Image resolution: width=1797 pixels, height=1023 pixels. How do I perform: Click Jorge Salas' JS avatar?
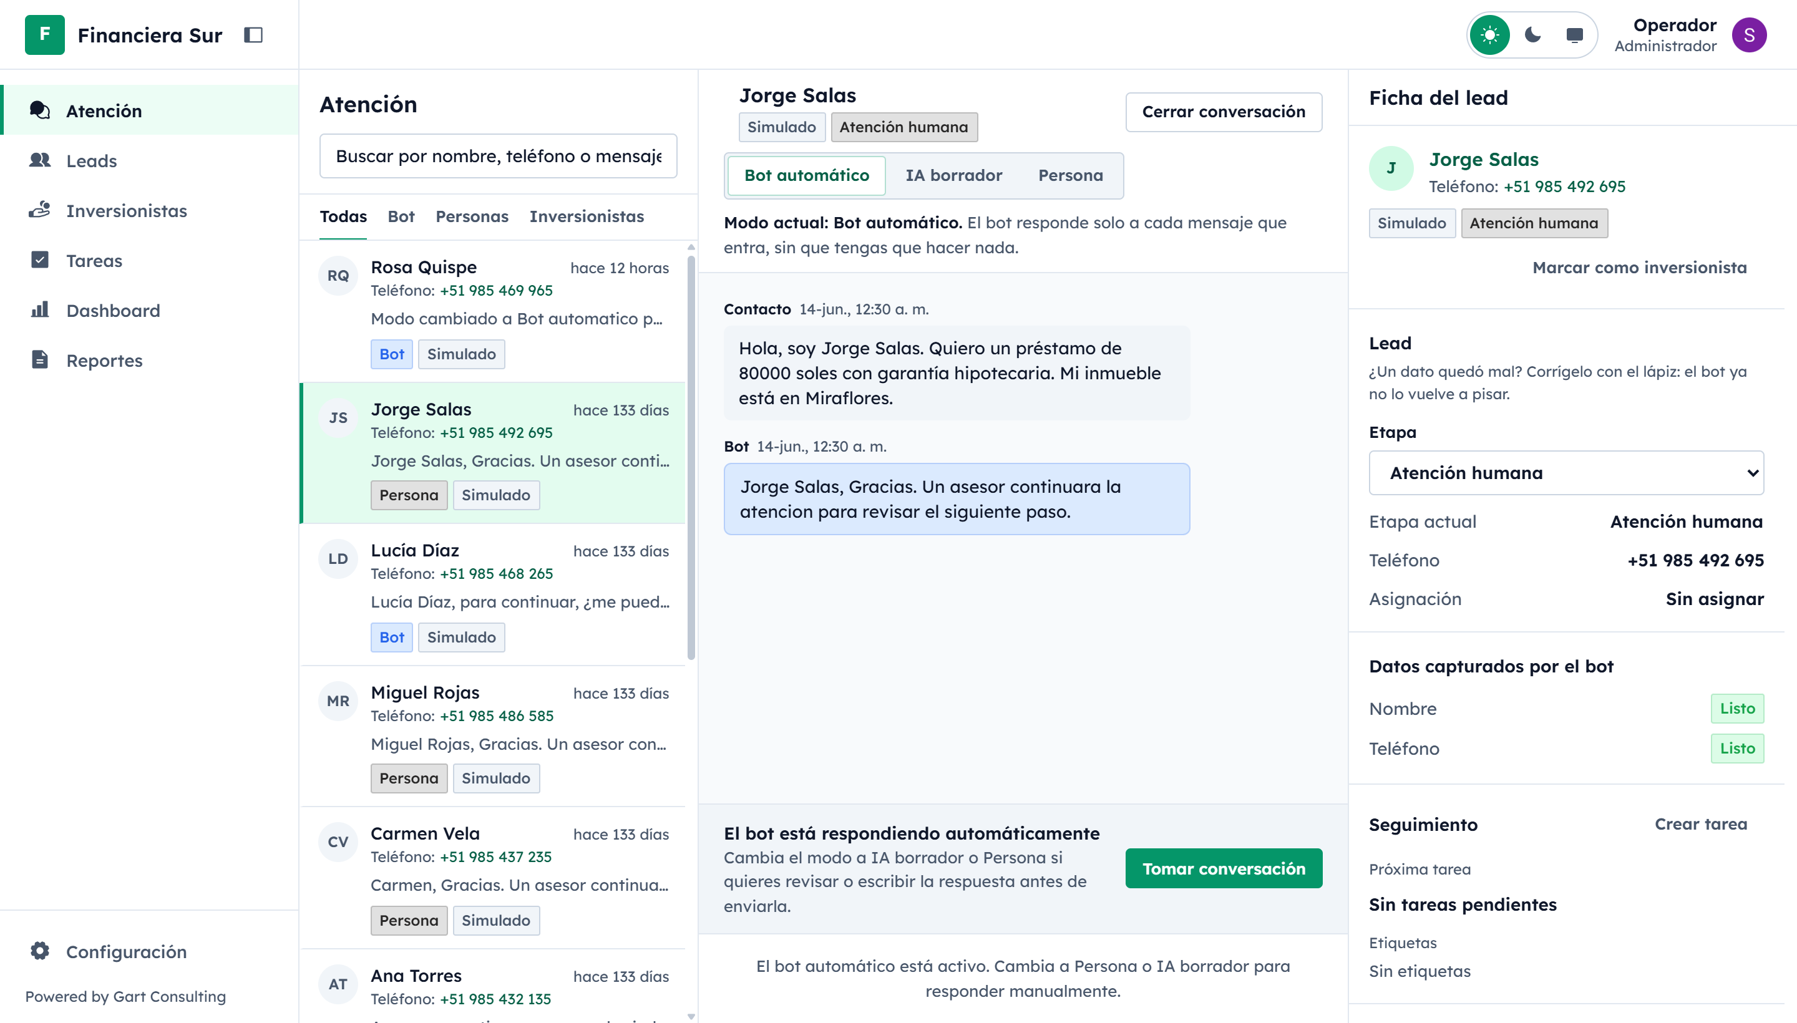pos(338,417)
